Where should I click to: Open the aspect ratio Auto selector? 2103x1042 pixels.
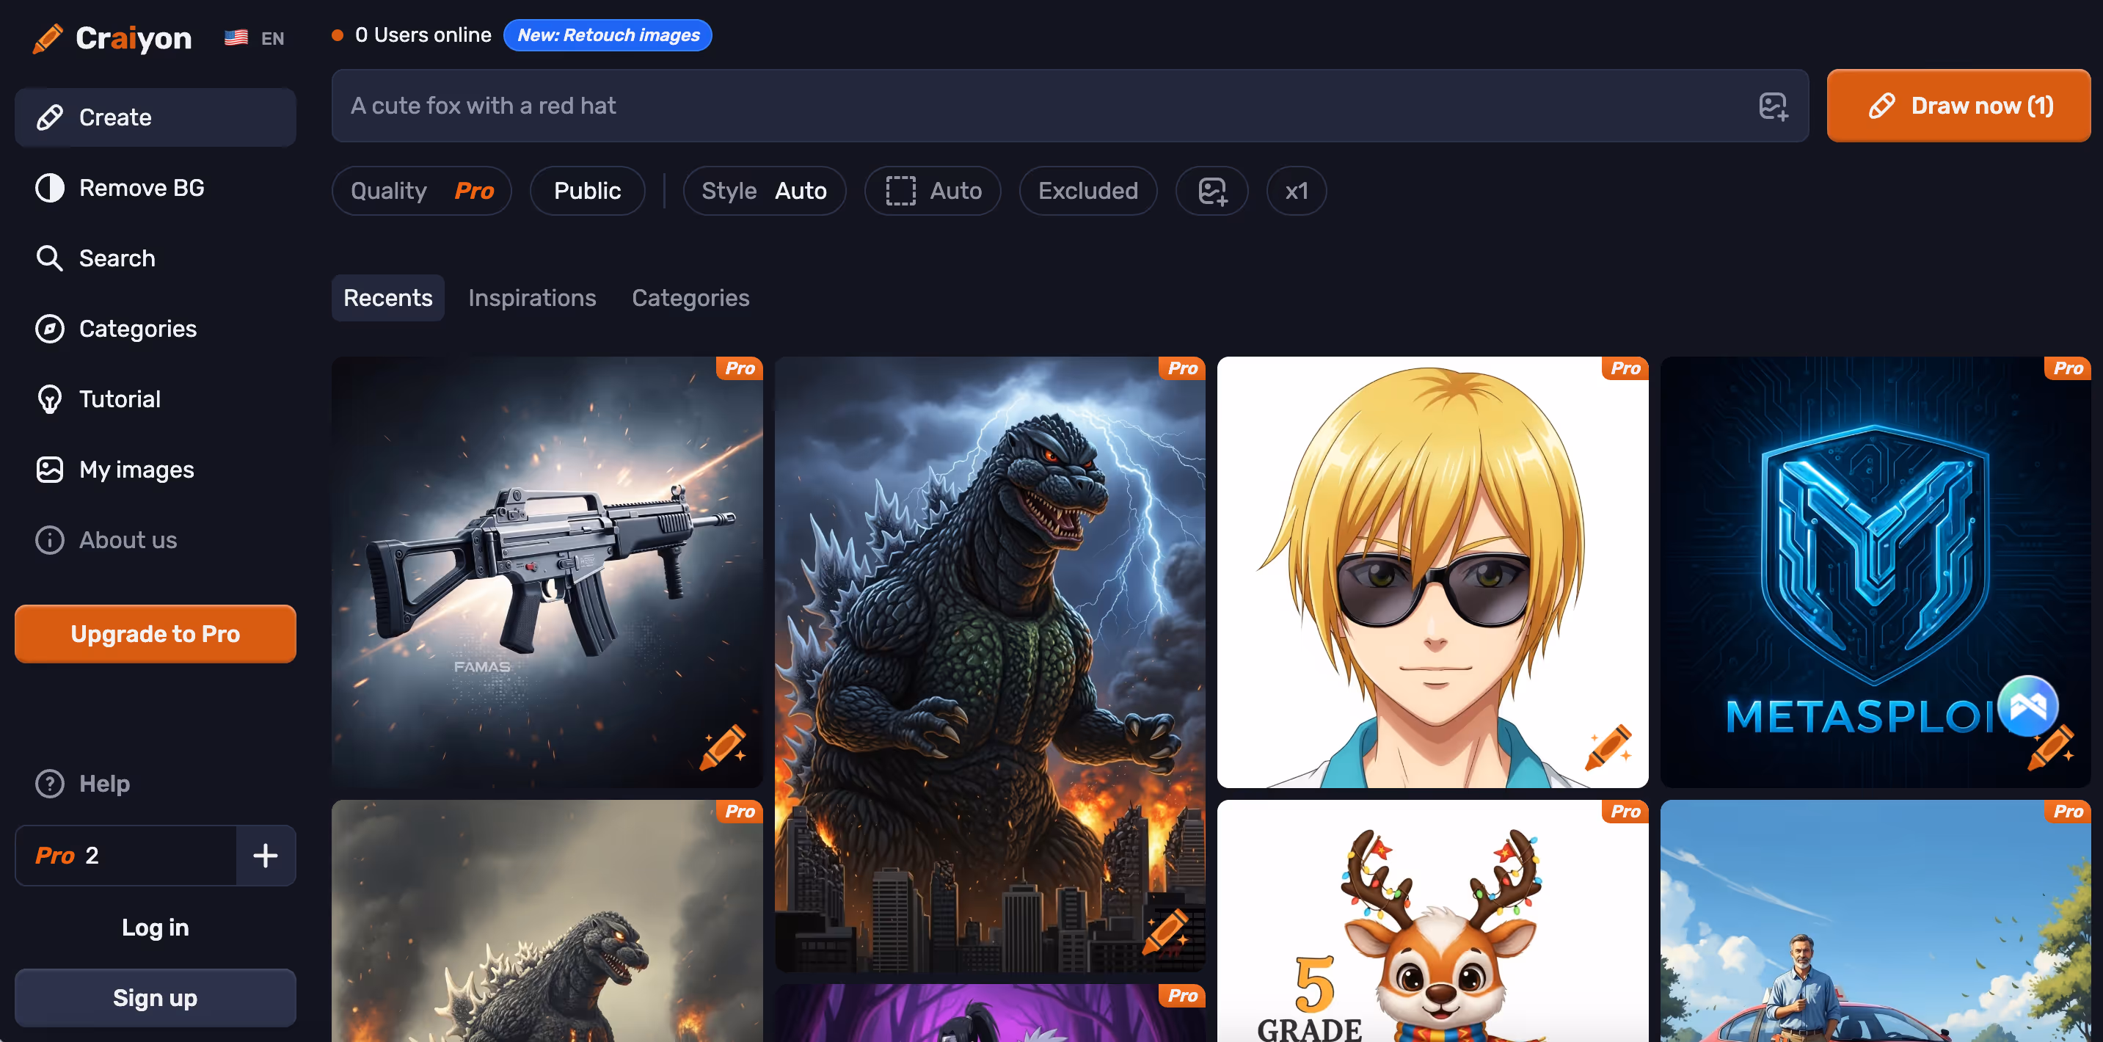[x=933, y=191]
